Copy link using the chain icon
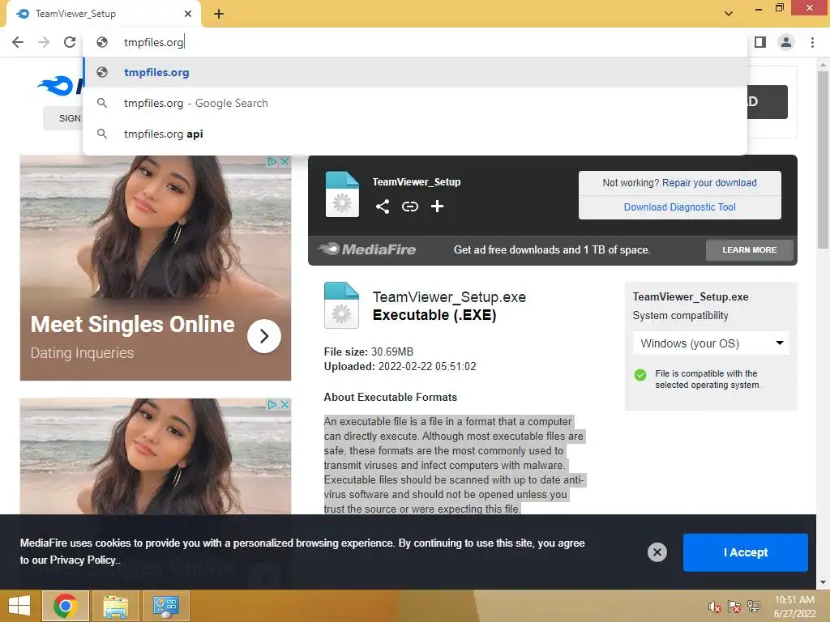The width and height of the screenshot is (830, 622). click(x=409, y=207)
